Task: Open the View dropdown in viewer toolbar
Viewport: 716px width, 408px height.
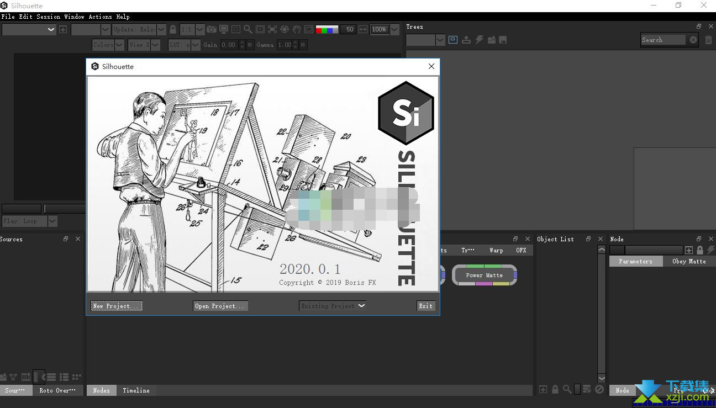Action: tap(144, 45)
